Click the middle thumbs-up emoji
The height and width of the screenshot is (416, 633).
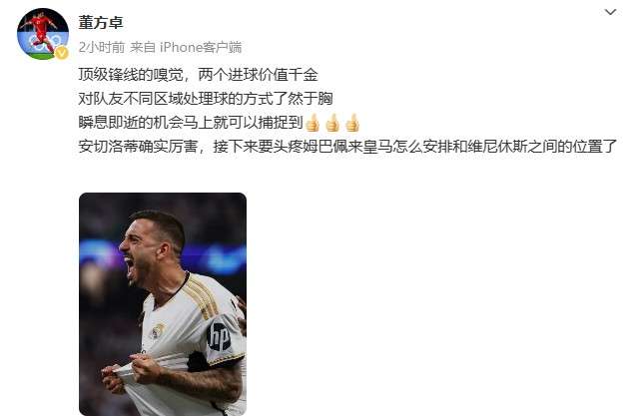click(x=332, y=123)
